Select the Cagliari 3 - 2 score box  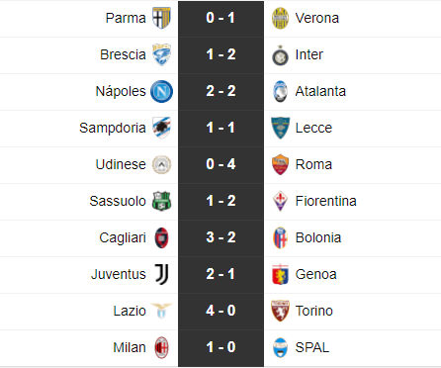(220, 237)
